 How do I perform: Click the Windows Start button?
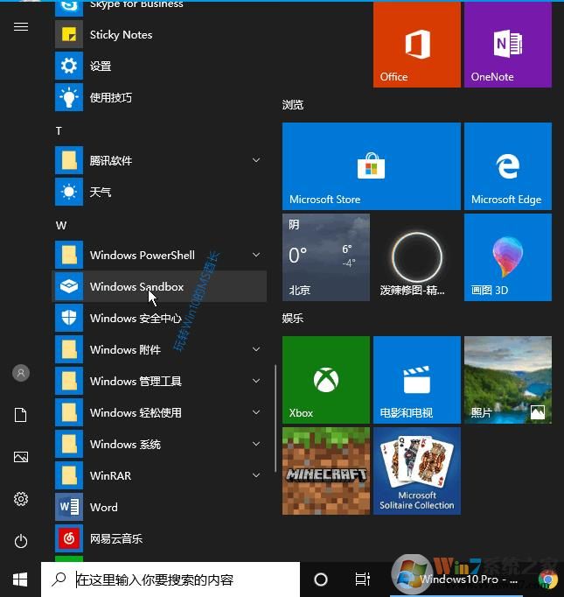click(20, 579)
